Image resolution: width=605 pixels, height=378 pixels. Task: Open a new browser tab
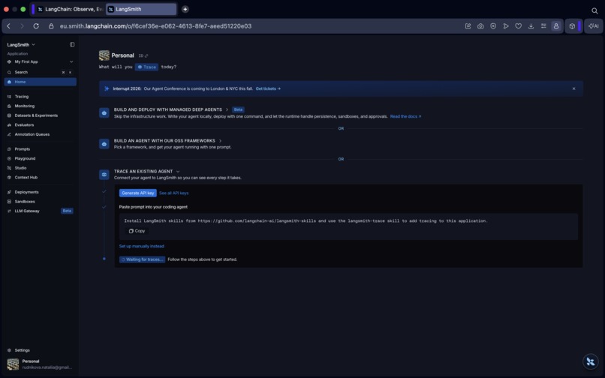click(x=185, y=9)
